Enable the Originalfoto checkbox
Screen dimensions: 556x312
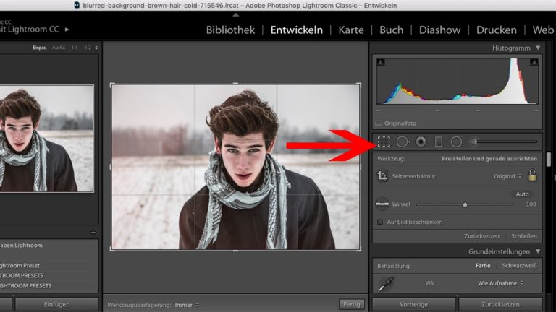click(x=379, y=123)
